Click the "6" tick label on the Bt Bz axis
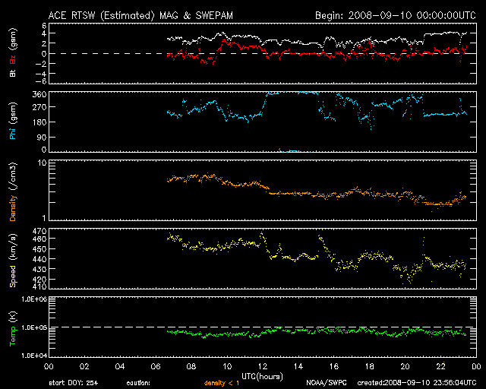 coord(44,25)
